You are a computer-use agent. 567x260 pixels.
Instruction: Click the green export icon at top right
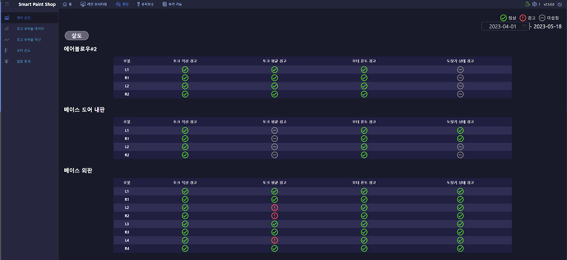[x=528, y=4]
